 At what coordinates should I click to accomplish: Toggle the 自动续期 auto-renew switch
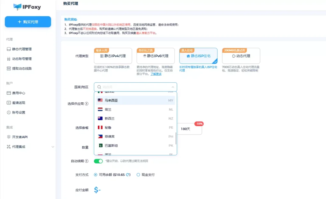tap(98, 161)
